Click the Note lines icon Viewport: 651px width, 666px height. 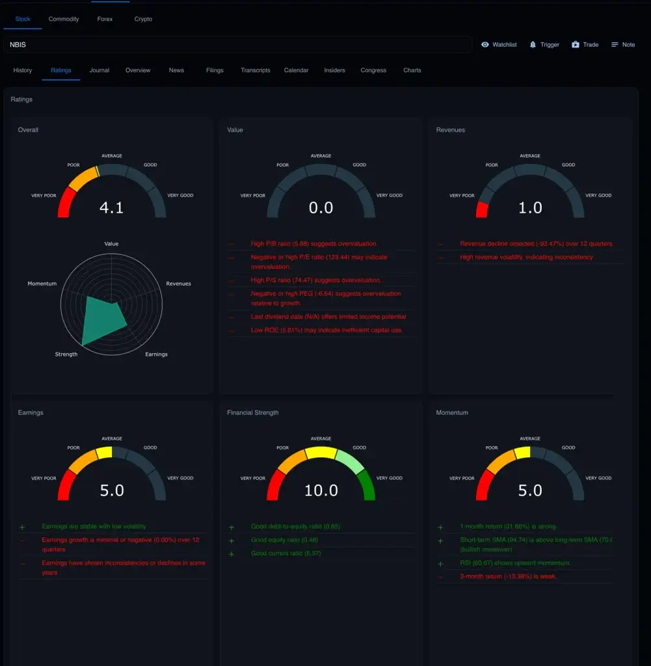click(615, 45)
